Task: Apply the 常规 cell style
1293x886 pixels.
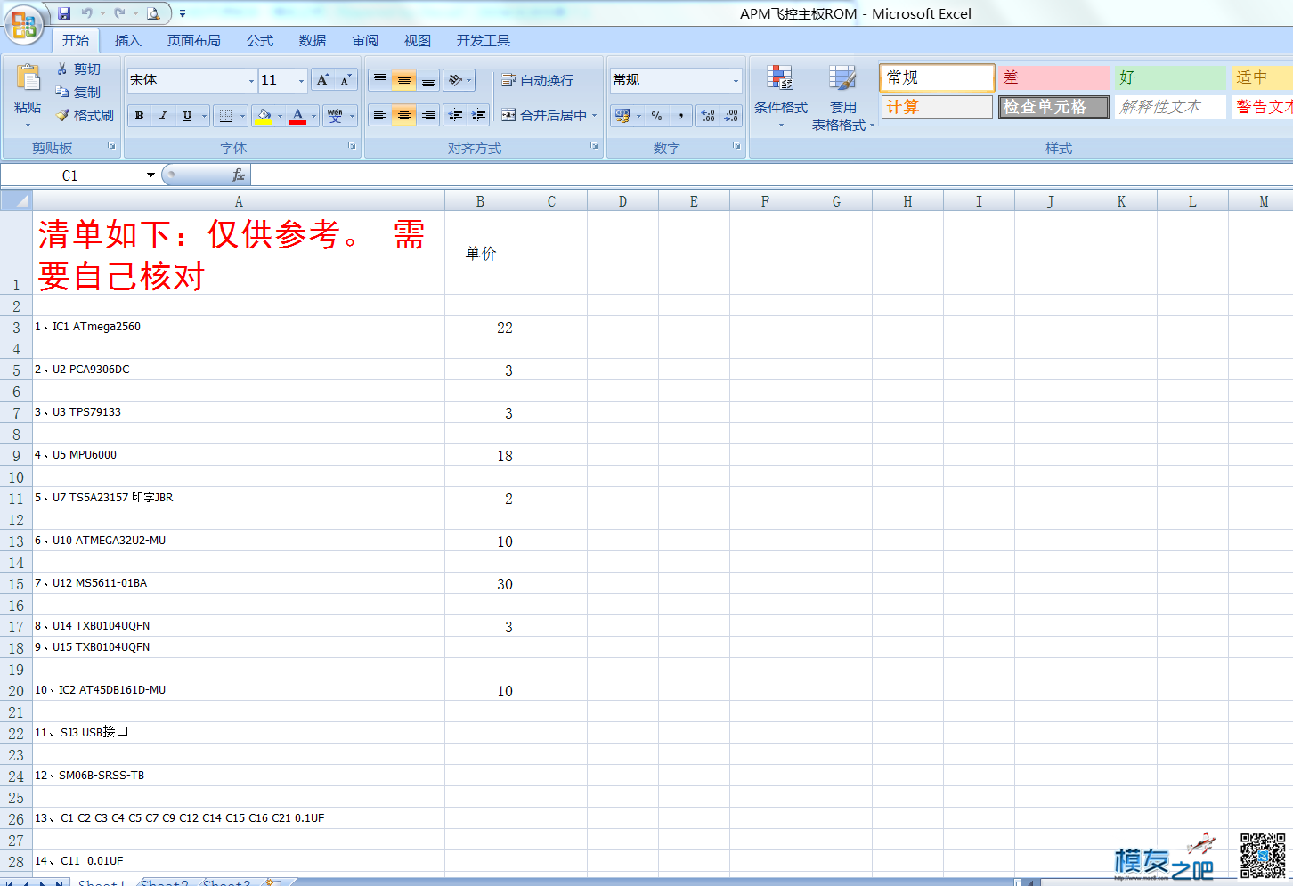Action: click(937, 77)
